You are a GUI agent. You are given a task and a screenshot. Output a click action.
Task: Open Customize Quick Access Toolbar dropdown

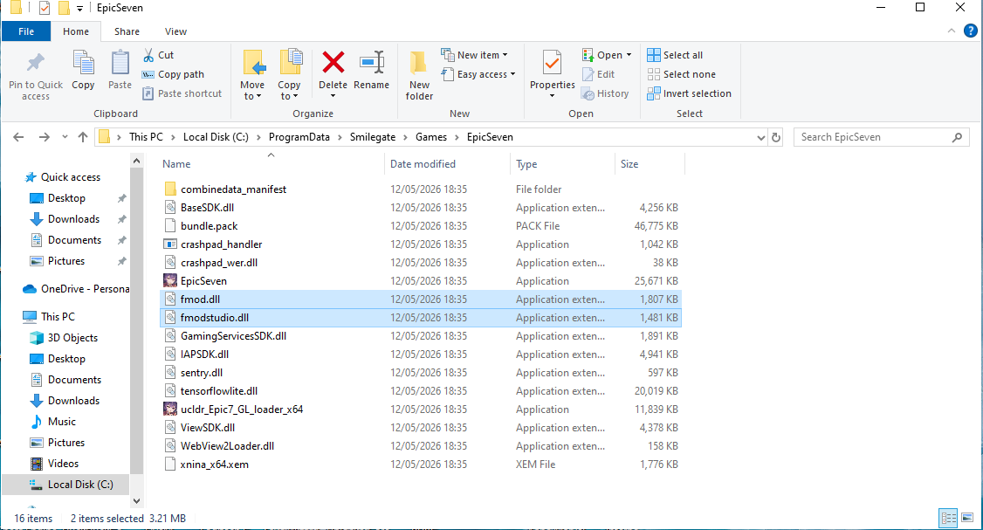[x=79, y=8]
